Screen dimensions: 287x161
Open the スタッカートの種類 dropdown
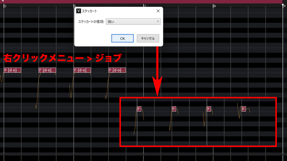[x=133, y=21]
